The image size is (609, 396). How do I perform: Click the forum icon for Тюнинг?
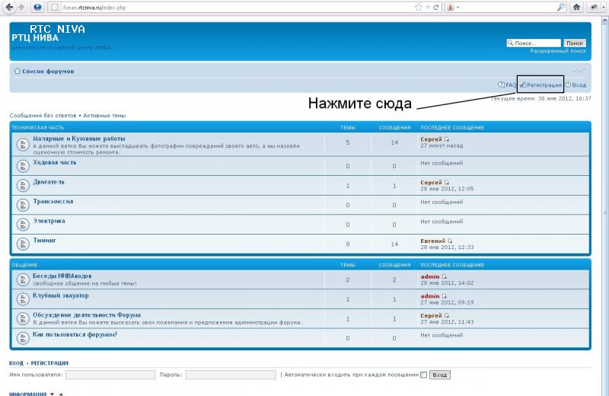[23, 244]
